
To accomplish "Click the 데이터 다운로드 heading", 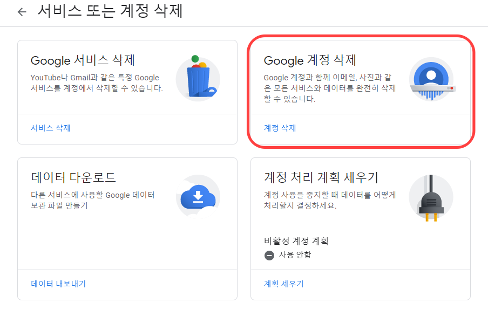I will [x=73, y=177].
